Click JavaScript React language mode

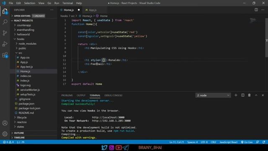tap(229, 142)
